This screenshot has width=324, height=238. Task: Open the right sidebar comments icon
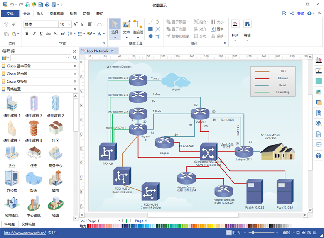coord(318,145)
